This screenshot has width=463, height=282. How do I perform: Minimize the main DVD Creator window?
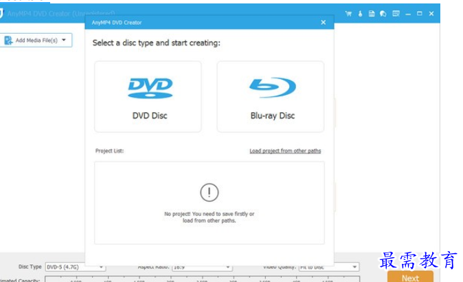[408, 14]
